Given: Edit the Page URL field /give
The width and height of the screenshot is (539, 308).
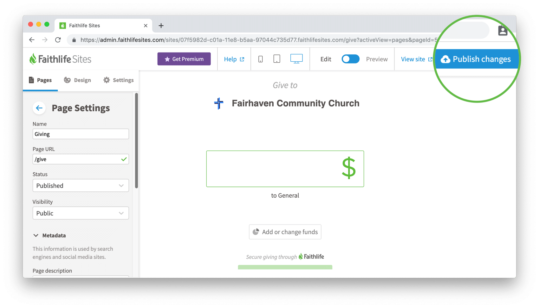Looking at the screenshot, I should click(81, 159).
